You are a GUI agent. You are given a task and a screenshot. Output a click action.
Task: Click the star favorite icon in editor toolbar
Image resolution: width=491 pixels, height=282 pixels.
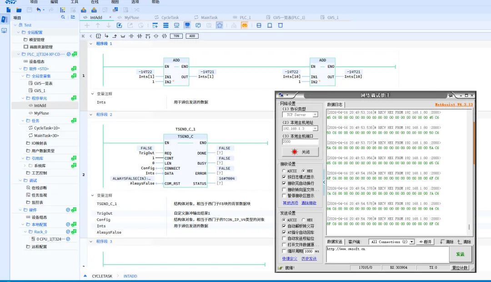point(220,25)
